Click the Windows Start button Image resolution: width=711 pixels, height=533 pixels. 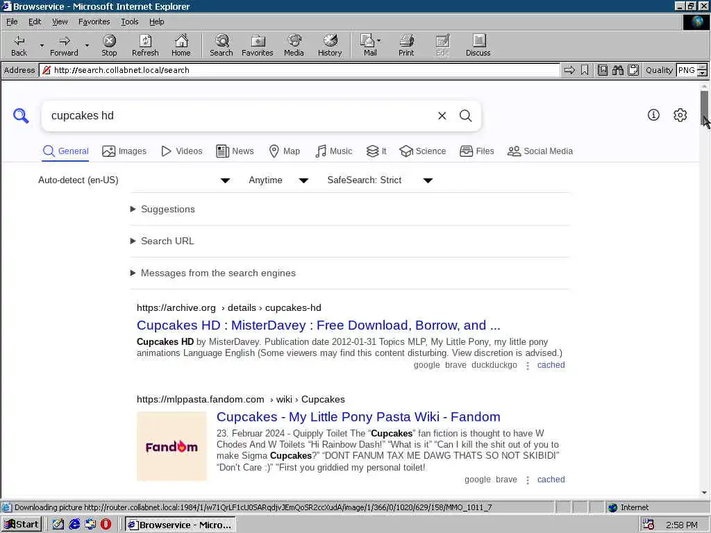click(x=22, y=525)
